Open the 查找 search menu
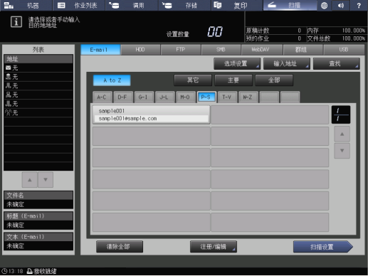The width and height of the screenshot is (368, 276). (336, 63)
